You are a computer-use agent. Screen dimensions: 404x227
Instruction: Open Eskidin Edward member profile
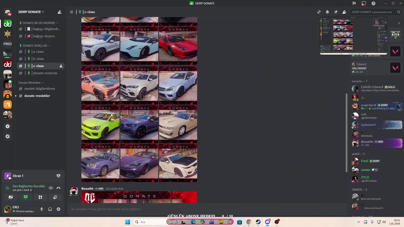376,89
